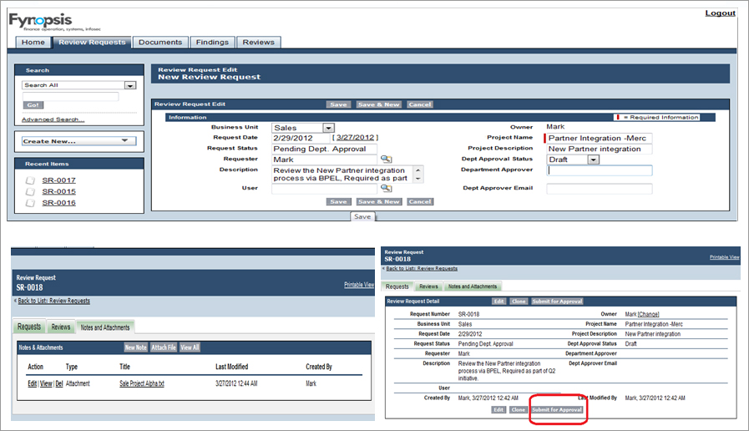Image resolution: width=749 pixels, height=431 pixels.
Task: Open the Findings tab
Action: (212, 42)
